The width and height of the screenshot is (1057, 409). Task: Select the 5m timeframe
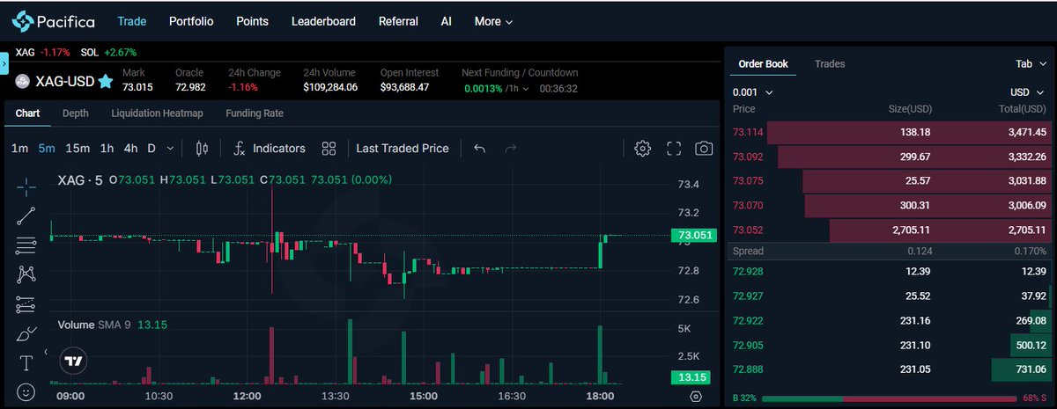tap(47, 149)
